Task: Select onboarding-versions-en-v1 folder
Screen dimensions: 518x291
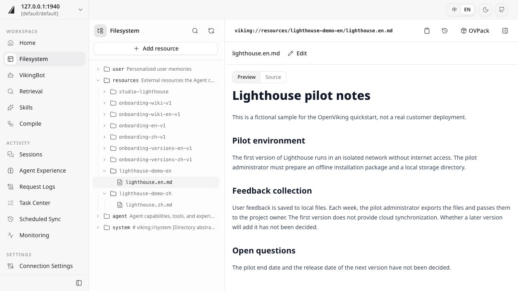Action: pos(156,148)
